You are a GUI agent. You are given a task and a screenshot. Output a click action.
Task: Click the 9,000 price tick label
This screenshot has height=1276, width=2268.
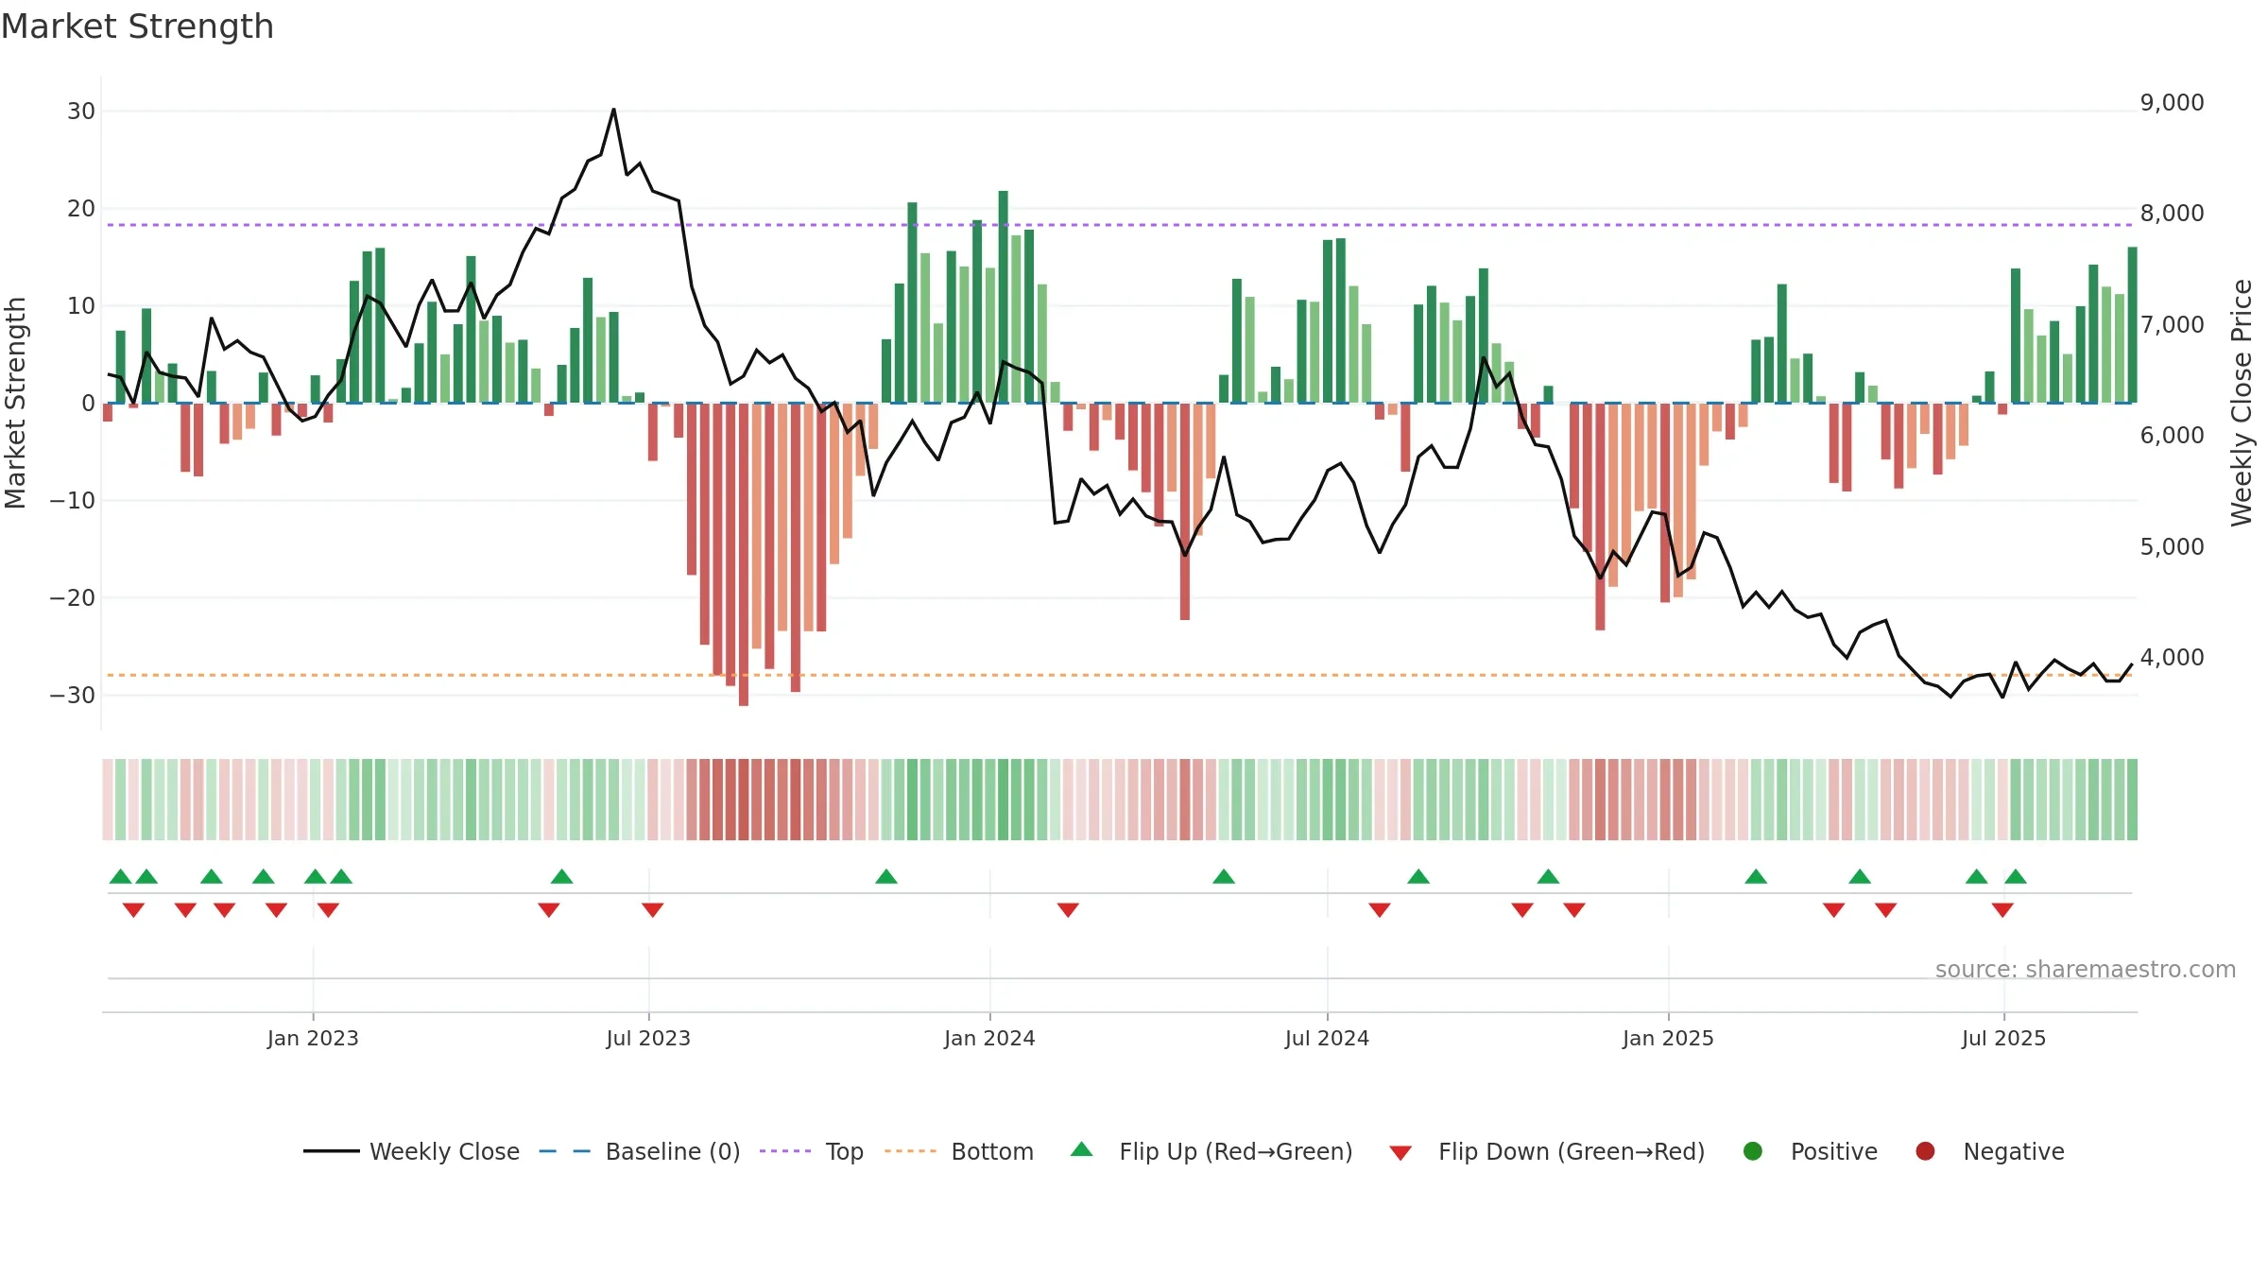[2172, 103]
